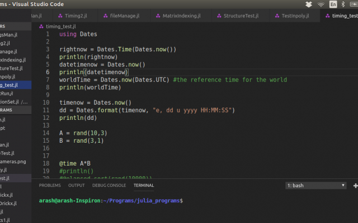The height and width of the screenshot is (223, 358).
Task: Select the timing_test.jl active tab
Action: (339, 16)
